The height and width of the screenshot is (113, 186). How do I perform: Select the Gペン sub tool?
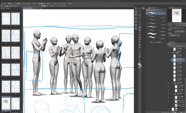tap(156, 13)
